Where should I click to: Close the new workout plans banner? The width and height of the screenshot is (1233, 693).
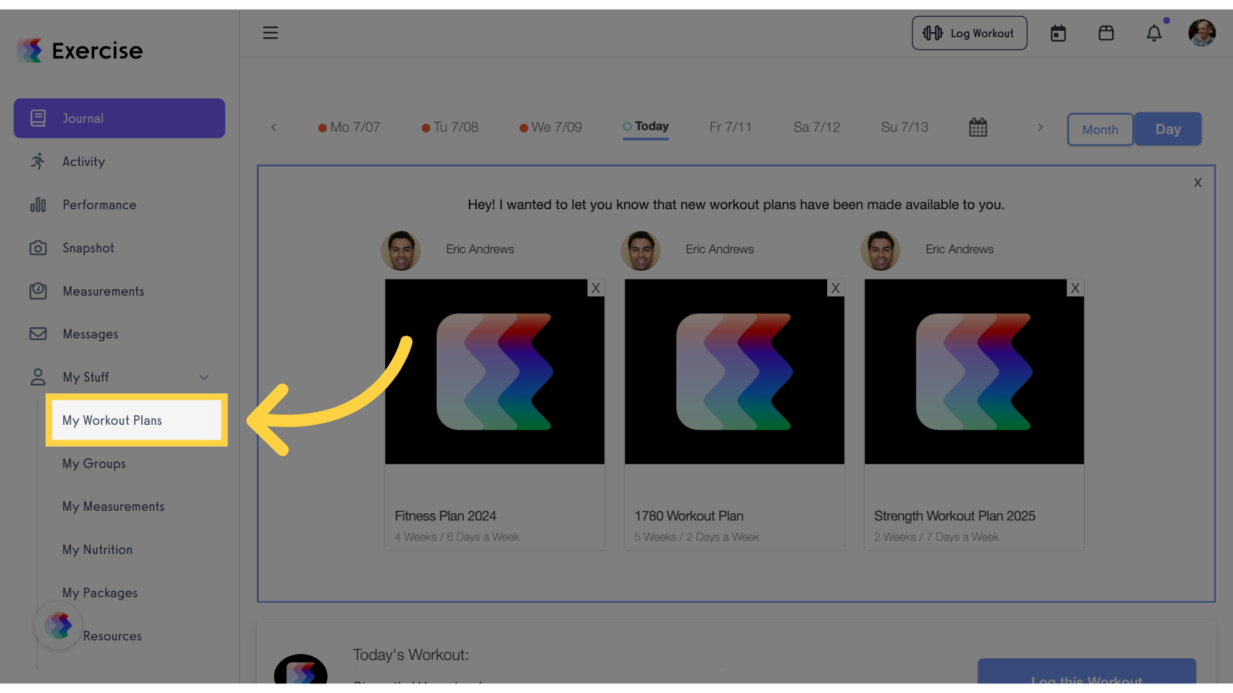point(1198,183)
